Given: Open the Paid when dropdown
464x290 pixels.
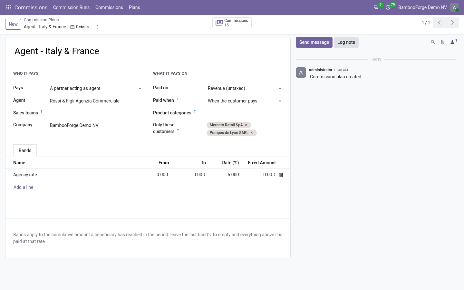Looking at the screenshot, I should pyautogui.click(x=245, y=101).
